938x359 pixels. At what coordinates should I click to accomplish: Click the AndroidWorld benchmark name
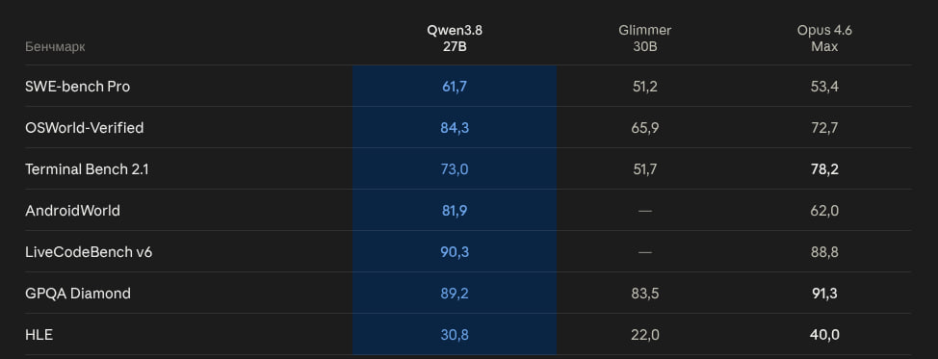point(72,211)
